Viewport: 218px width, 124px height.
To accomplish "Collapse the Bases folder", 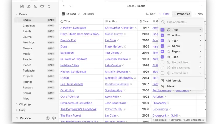I will pyautogui.click(x=17, y=14).
